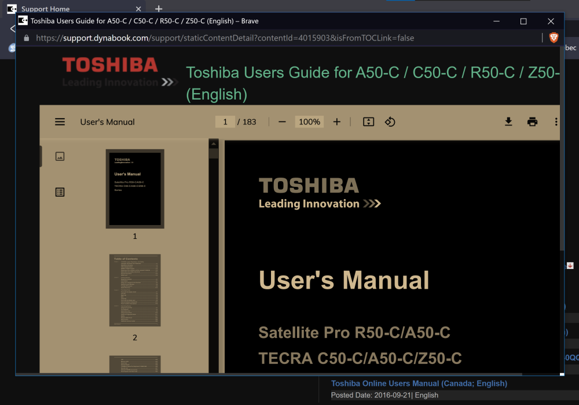Show page thumbnails view in sidebar
579x405 pixels.
tap(60, 156)
